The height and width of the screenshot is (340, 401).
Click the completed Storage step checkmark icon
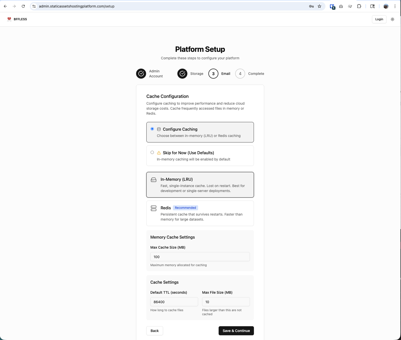pyautogui.click(x=182, y=74)
